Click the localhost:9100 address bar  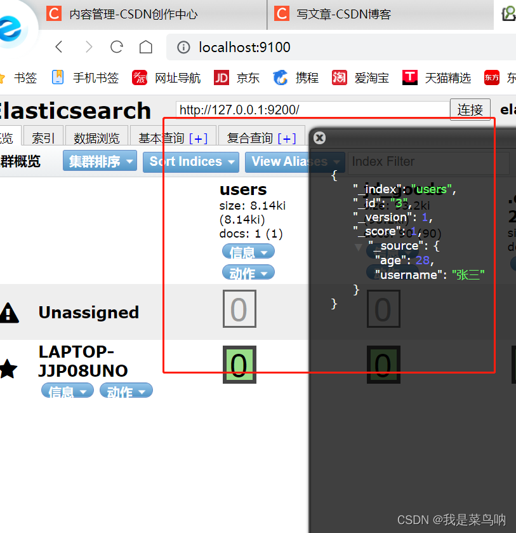[341, 47]
